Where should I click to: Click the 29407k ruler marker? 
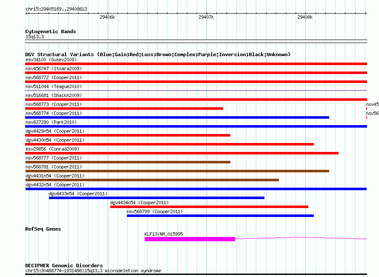(206, 17)
